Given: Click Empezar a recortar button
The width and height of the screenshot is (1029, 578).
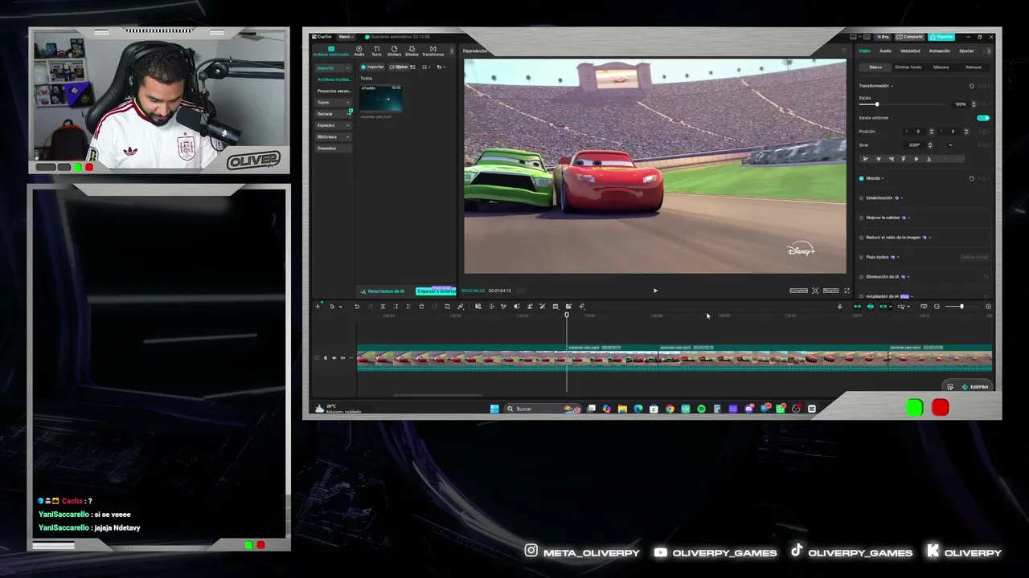Looking at the screenshot, I should (436, 291).
